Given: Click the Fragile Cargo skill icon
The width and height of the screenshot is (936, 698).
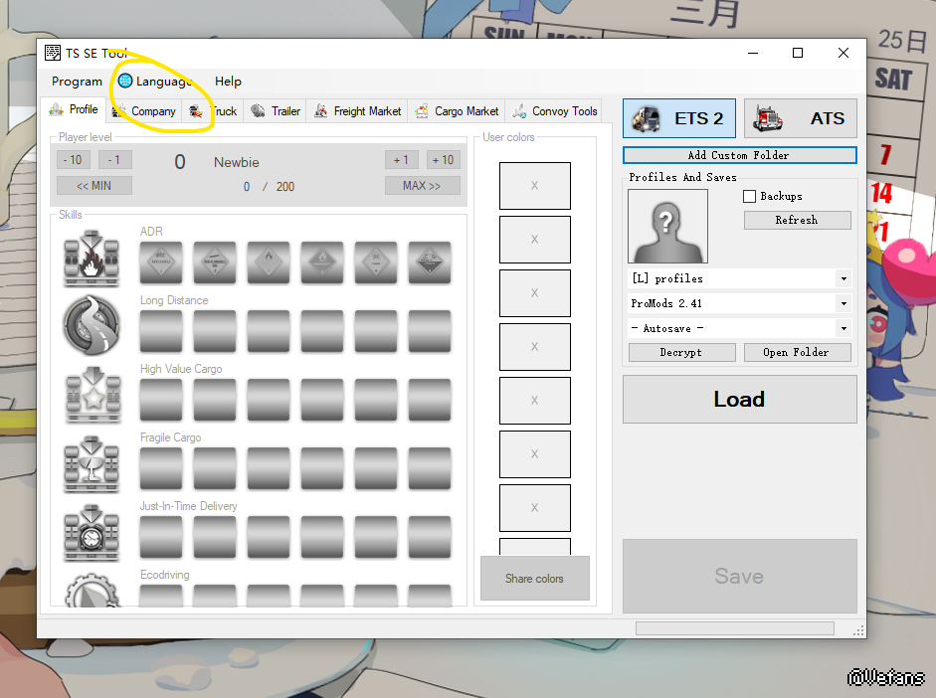Looking at the screenshot, I should click(92, 464).
